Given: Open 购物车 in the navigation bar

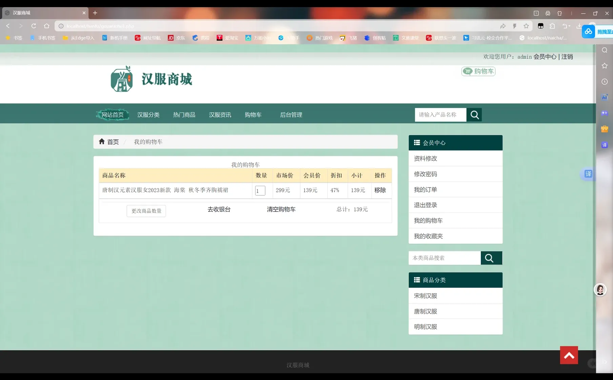Looking at the screenshot, I should (x=253, y=115).
